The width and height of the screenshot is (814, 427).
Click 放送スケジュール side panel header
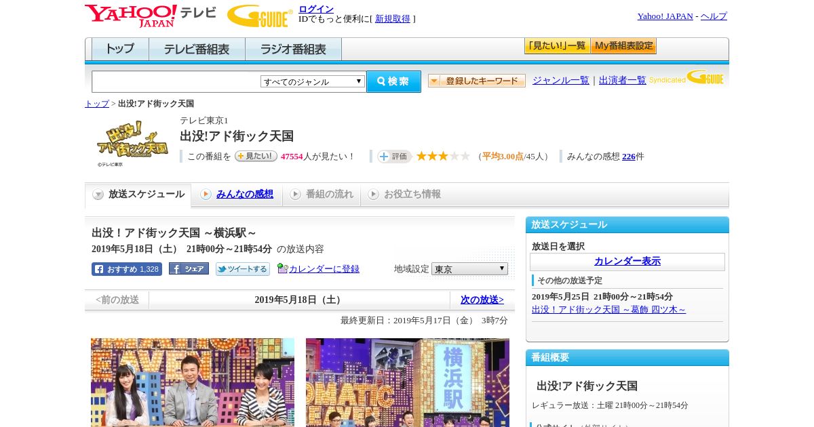click(627, 225)
